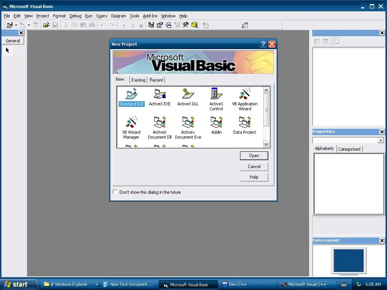Image resolution: width=387 pixels, height=290 pixels.
Task: Click the Find binoculars icon
Action: click(x=92, y=25)
